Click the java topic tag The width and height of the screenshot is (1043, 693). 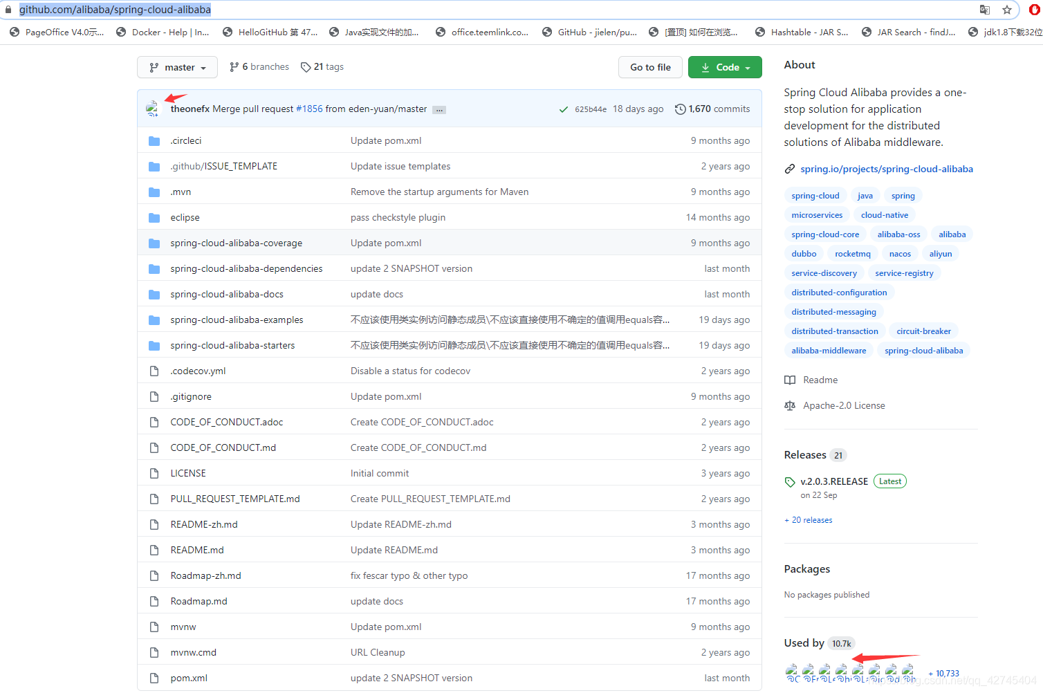865,196
